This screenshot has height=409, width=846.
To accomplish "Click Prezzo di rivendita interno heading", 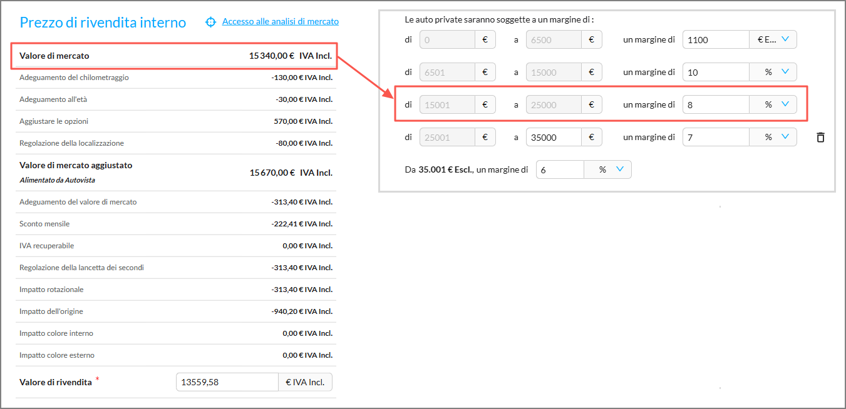I will (x=103, y=23).
